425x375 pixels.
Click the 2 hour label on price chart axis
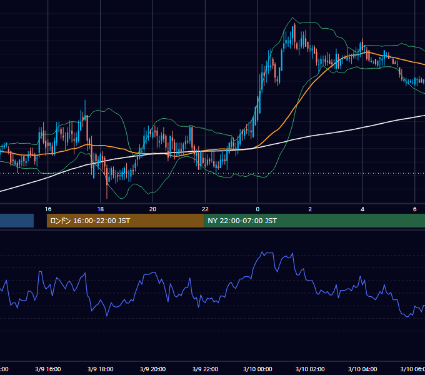point(310,209)
